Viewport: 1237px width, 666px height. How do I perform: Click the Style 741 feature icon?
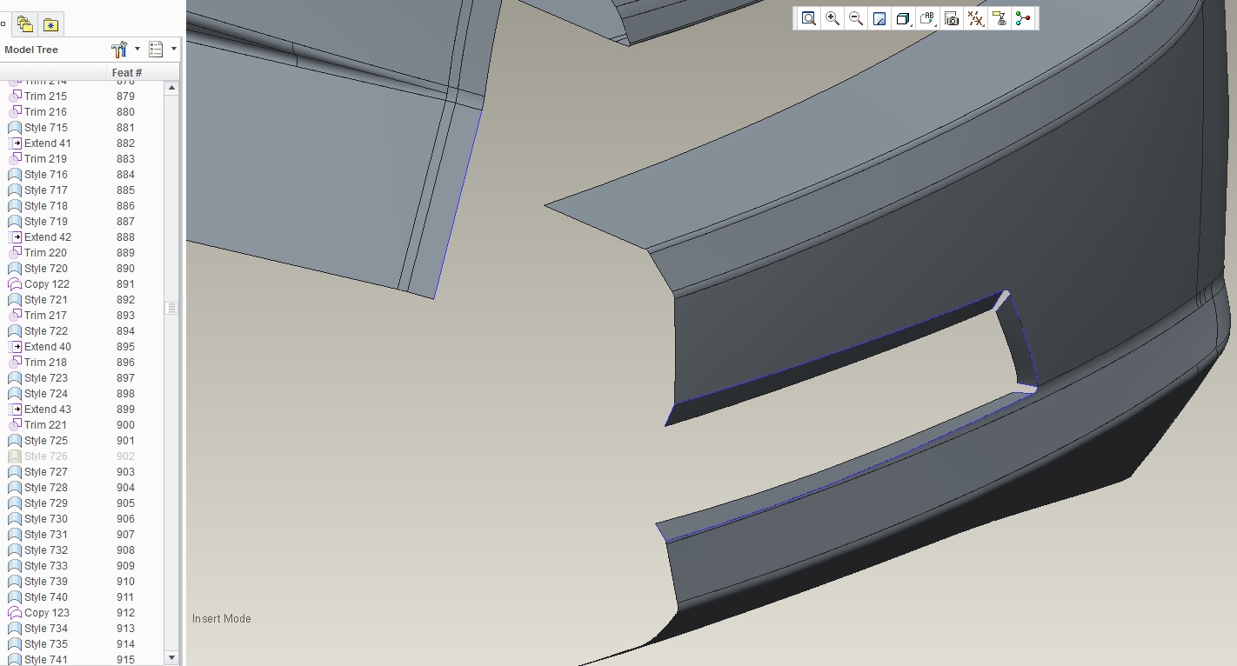click(15, 660)
